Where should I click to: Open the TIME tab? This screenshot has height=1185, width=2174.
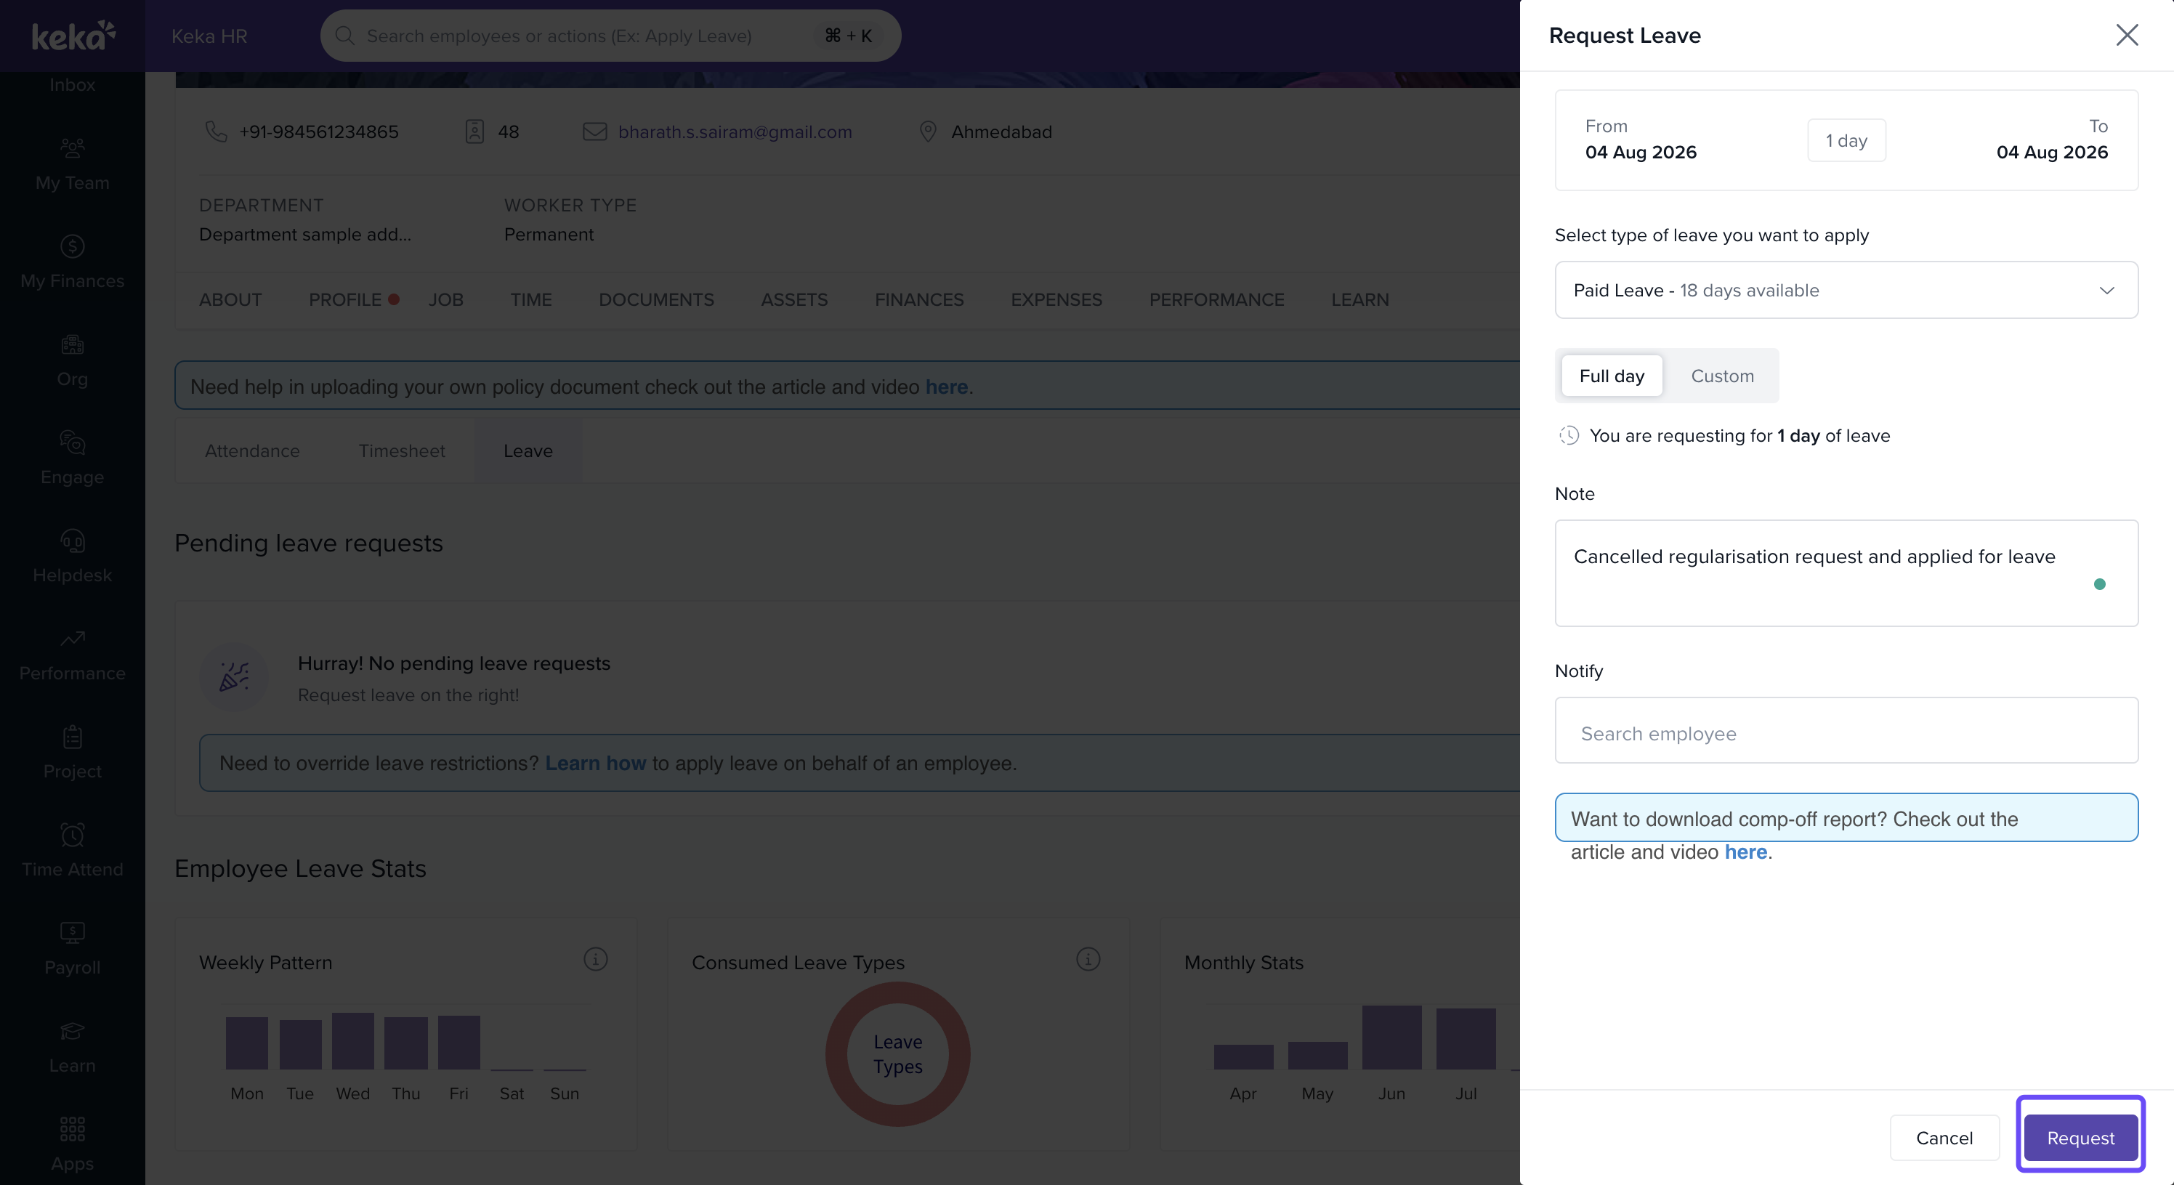pos(531,299)
